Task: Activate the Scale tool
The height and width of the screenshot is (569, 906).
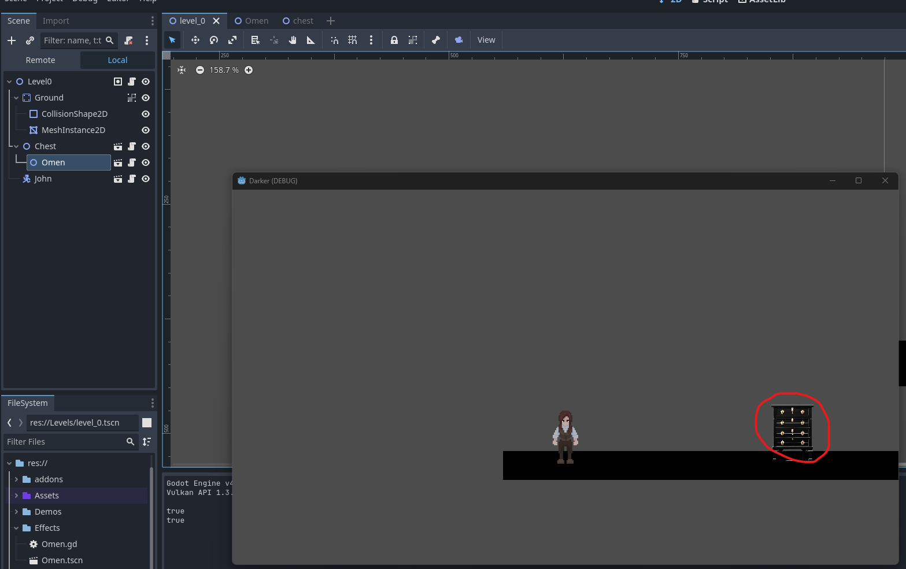Action: coord(232,40)
